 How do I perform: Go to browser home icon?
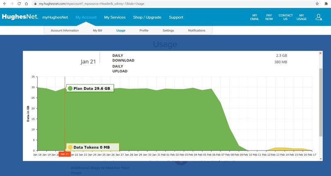coord(26,4)
